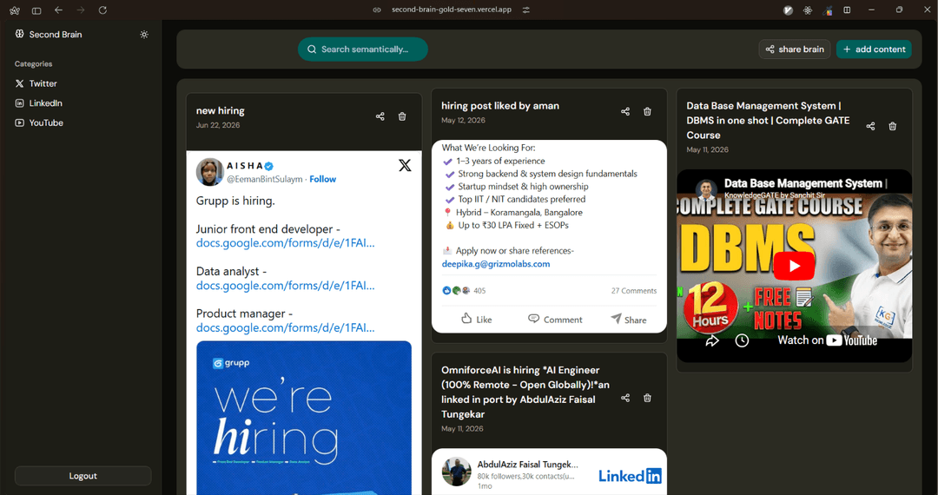
Task: Click the add content button
Action: (874, 49)
